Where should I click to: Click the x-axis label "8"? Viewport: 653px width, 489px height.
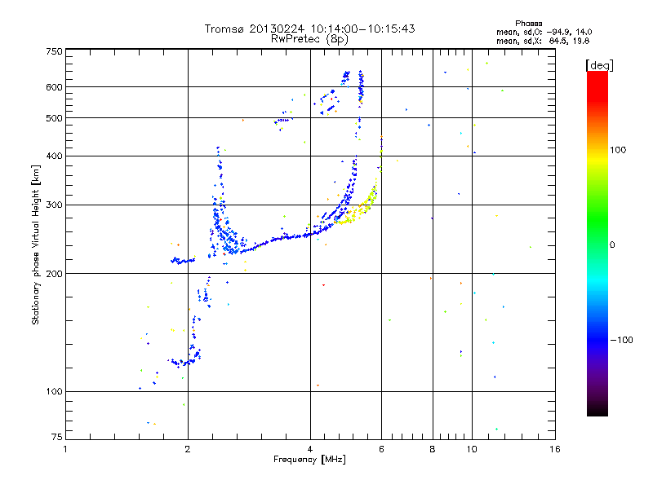(x=433, y=449)
